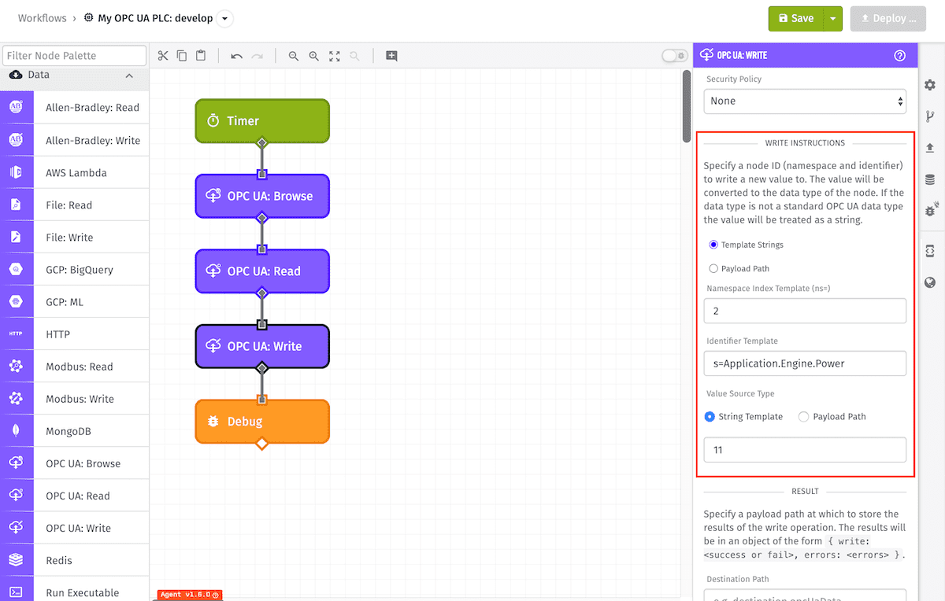The height and width of the screenshot is (601, 945).
Task: Open the help icon in OPC UA: Write header
Action: click(x=900, y=56)
